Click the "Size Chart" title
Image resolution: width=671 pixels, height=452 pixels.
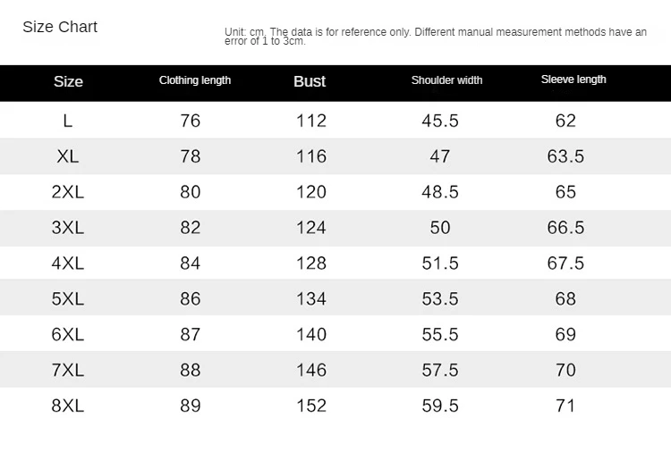pos(60,27)
